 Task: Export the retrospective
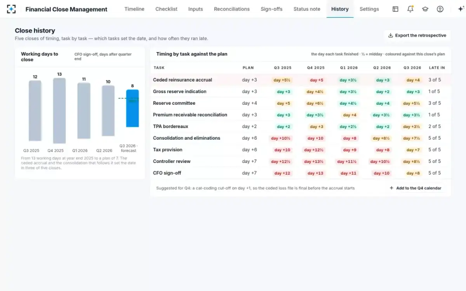417,35
